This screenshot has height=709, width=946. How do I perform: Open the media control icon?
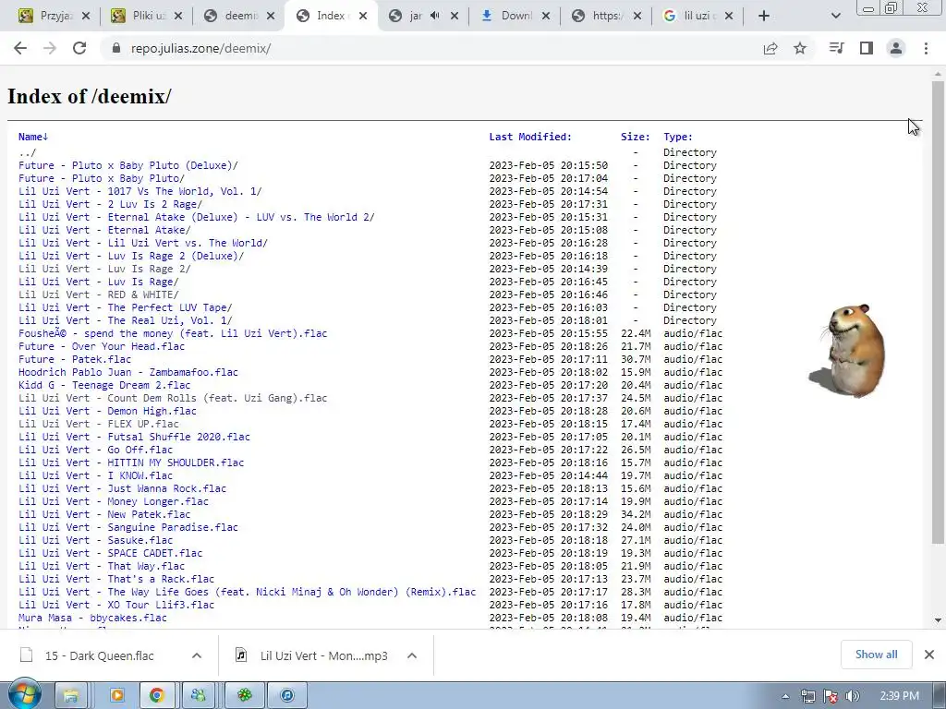(x=837, y=48)
